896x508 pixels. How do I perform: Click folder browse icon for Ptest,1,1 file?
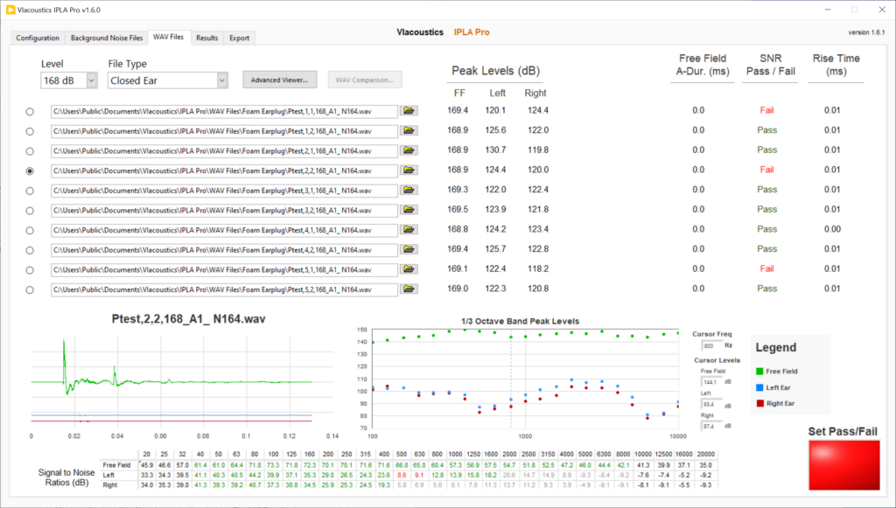point(409,111)
